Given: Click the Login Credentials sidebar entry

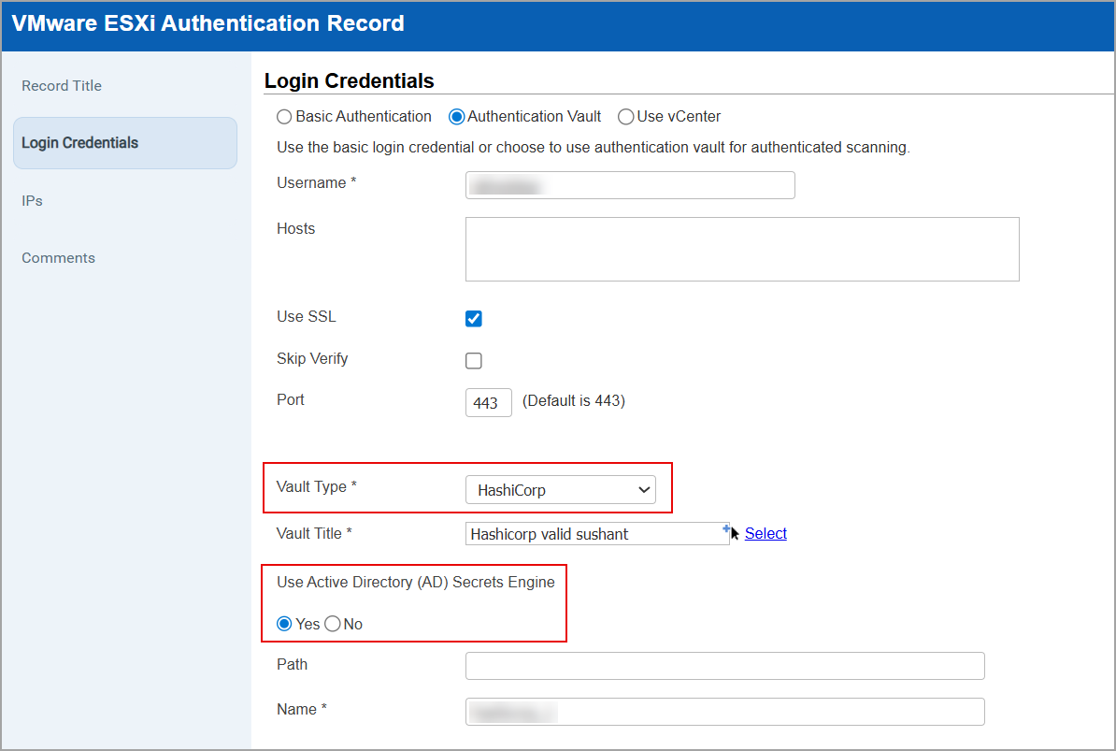Looking at the screenshot, I should pos(79,142).
